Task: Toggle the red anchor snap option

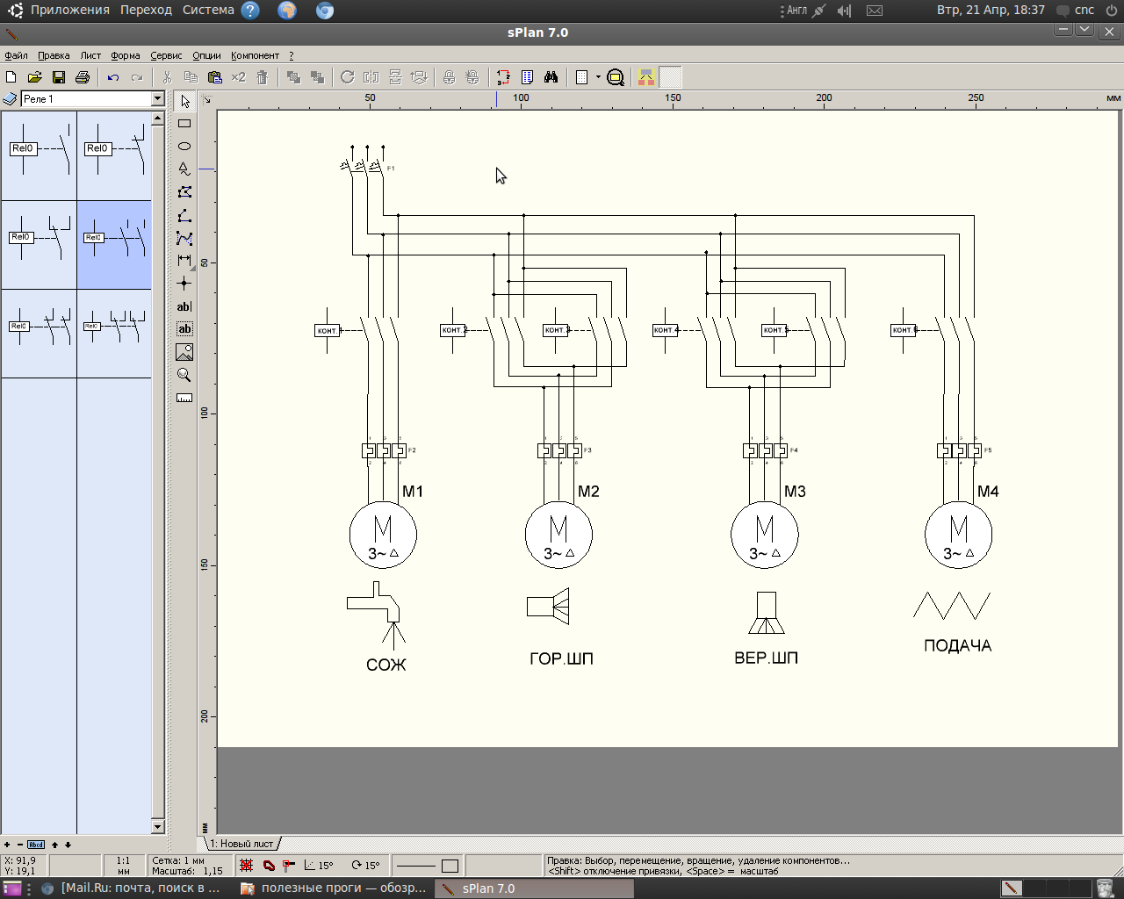Action: pos(288,866)
